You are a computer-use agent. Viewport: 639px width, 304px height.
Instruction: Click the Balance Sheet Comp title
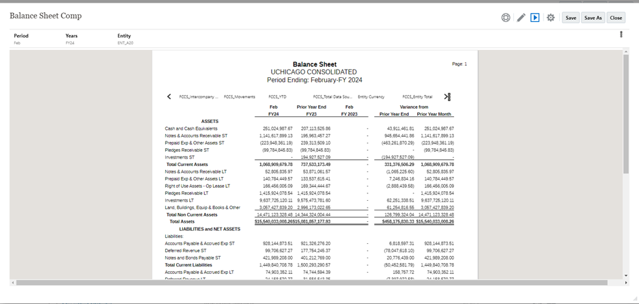click(46, 16)
